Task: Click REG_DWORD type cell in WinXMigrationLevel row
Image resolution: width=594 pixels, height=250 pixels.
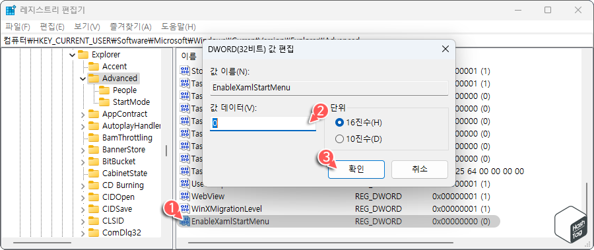Action: (x=378, y=208)
